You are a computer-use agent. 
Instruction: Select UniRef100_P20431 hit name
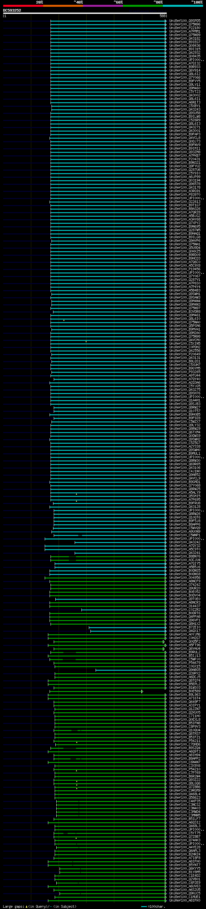185,159
